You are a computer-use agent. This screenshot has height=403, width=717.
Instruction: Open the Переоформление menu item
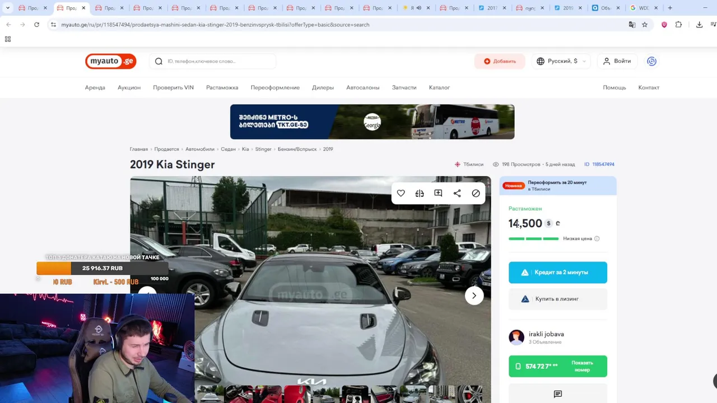tap(275, 87)
